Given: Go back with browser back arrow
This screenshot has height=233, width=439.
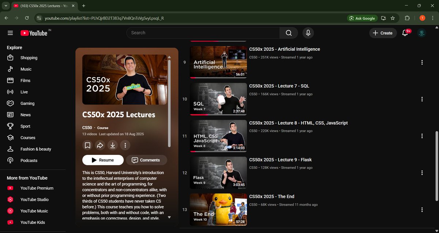Looking at the screenshot, I should pos(6,18).
